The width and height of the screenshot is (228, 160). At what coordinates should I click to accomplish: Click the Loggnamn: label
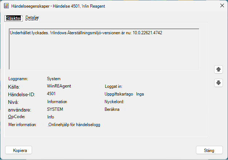tap(18, 79)
